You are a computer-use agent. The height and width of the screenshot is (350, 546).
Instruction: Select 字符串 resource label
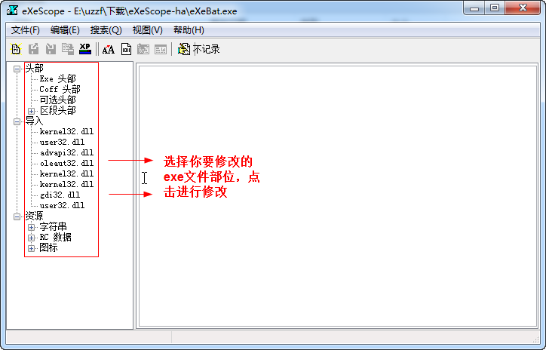(53, 227)
